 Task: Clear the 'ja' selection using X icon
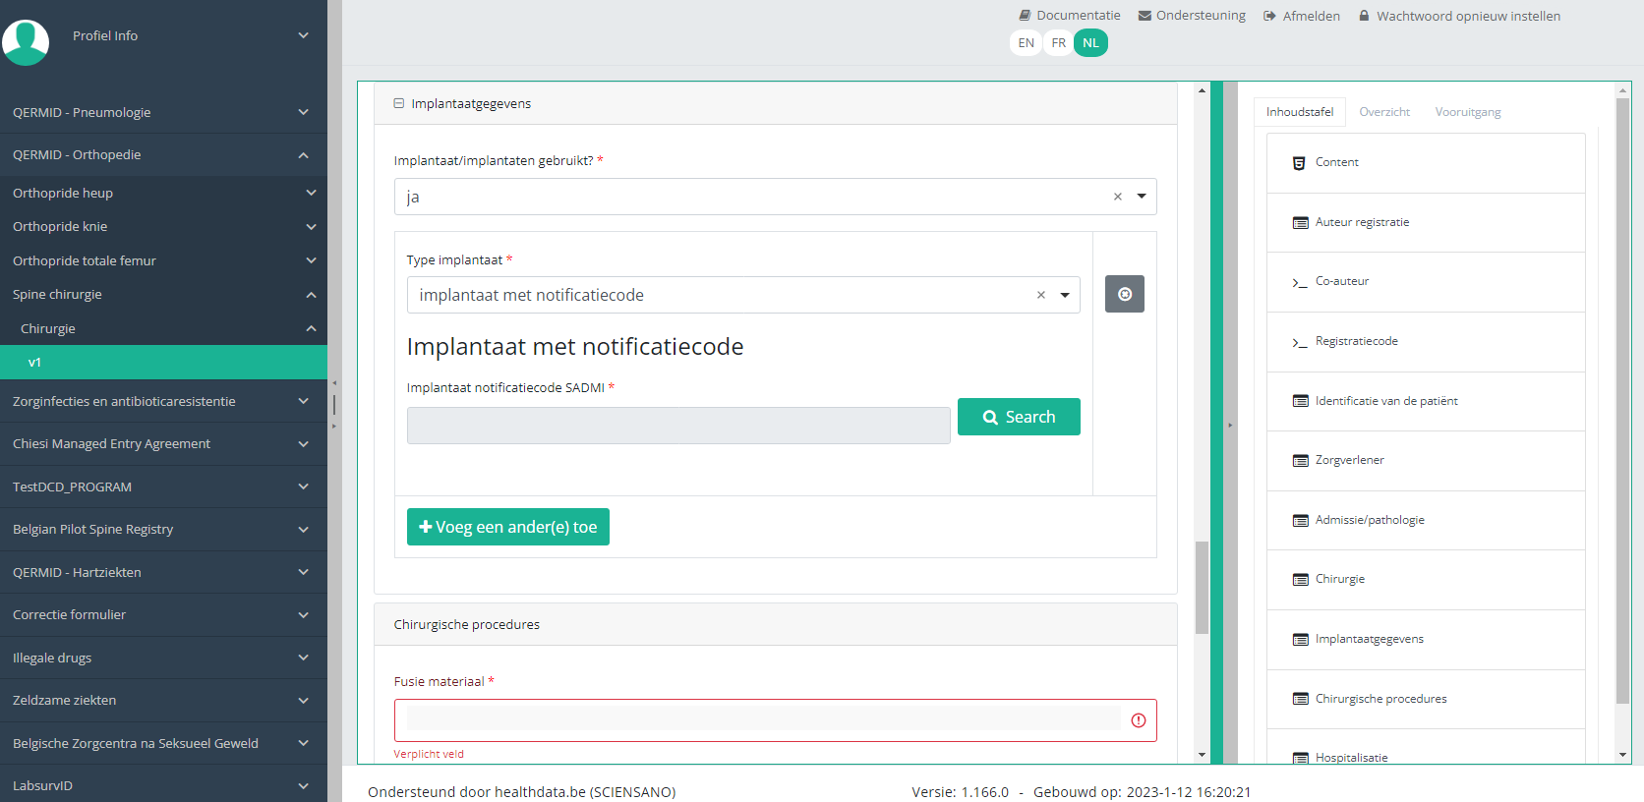tap(1117, 197)
